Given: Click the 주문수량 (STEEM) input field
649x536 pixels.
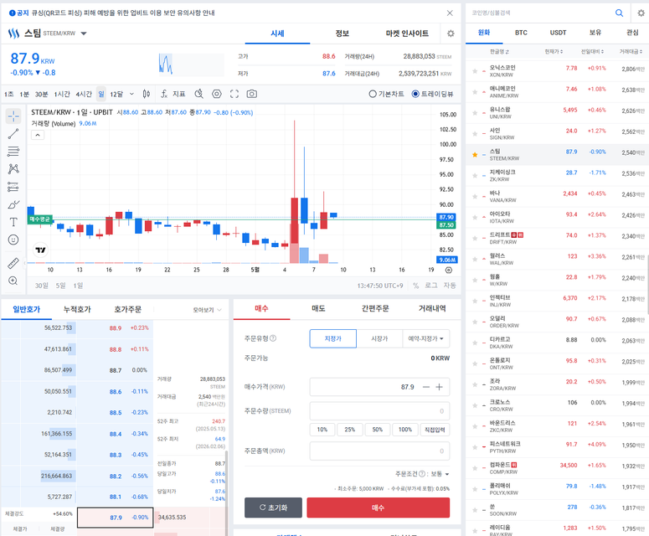Looking at the screenshot, I should point(379,411).
